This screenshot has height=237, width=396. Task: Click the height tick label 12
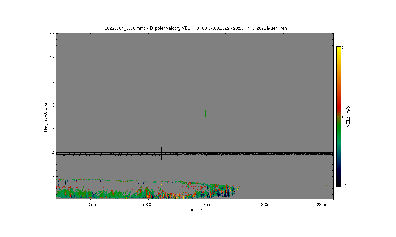click(x=52, y=57)
